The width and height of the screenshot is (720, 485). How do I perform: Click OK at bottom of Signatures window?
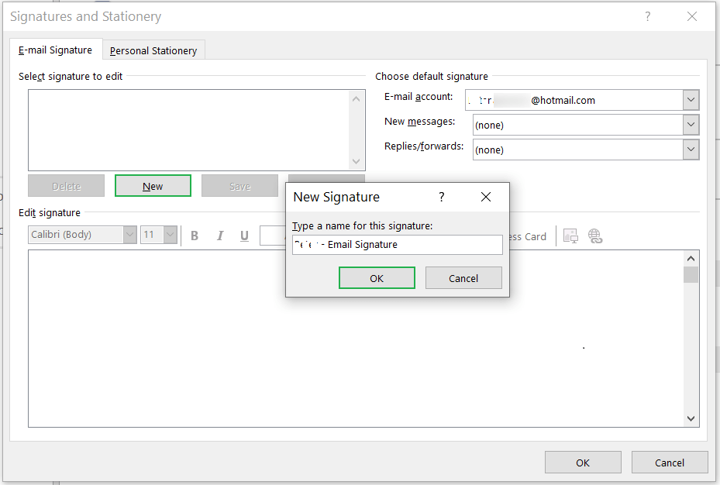point(583,463)
